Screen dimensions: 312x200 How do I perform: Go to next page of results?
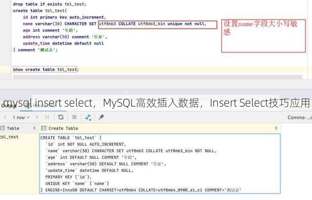(x=37, y=117)
